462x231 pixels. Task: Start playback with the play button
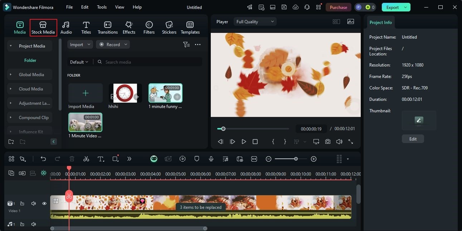click(244, 142)
